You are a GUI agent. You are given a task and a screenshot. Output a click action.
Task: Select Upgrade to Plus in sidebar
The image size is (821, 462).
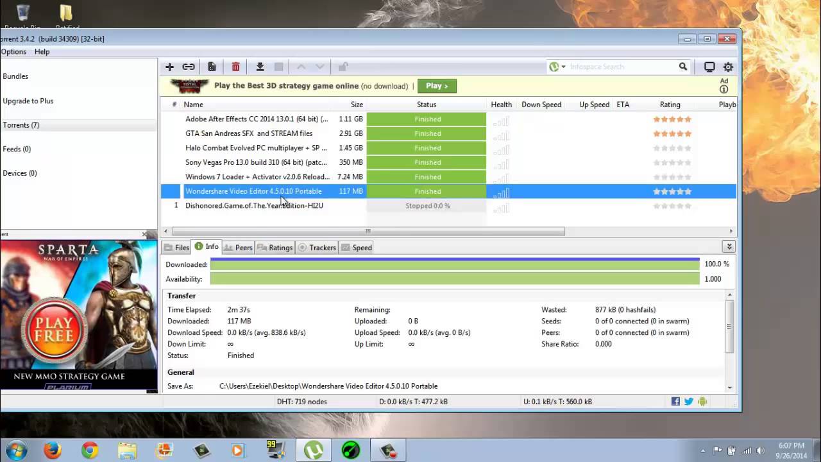(x=28, y=101)
